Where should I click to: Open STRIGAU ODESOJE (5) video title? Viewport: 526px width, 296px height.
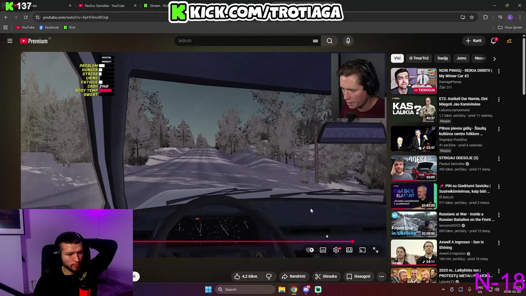(x=458, y=158)
